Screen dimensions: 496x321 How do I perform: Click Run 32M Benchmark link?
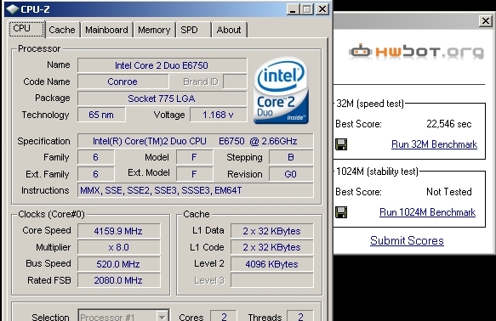coord(434,144)
